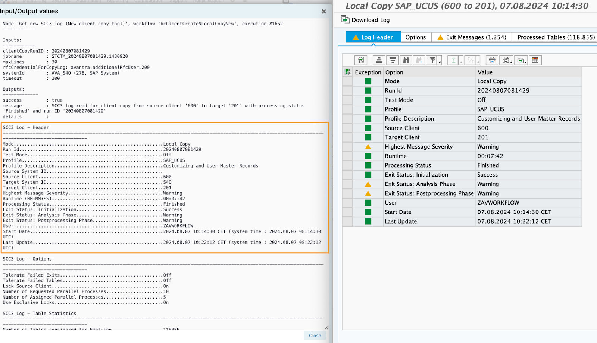Click the details display icon at toolbar start

(x=361, y=60)
